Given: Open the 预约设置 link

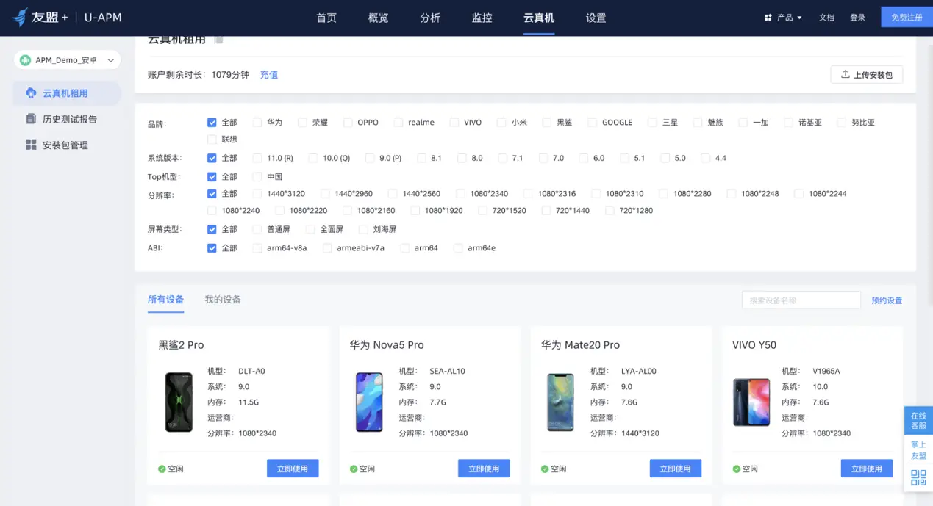Looking at the screenshot, I should click(887, 300).
